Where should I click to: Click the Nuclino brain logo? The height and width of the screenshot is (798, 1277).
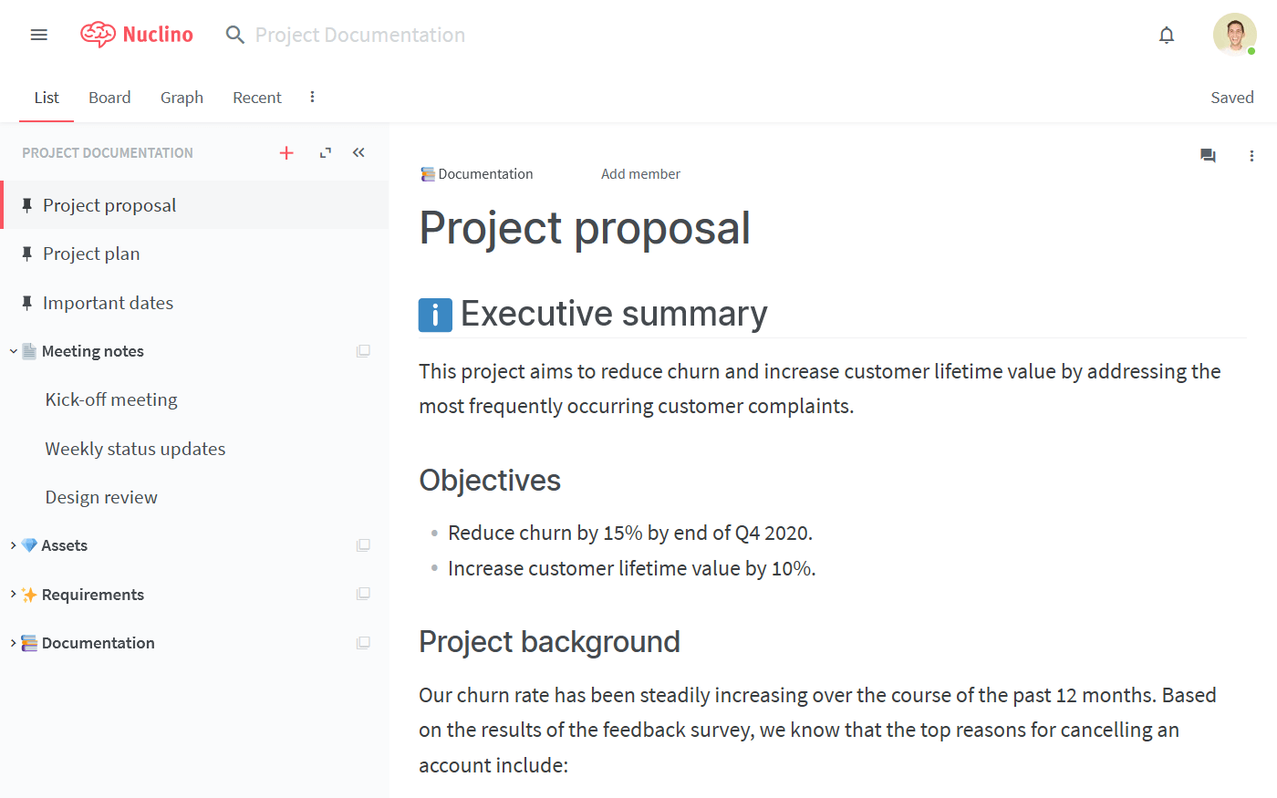(x=99, y=35)
